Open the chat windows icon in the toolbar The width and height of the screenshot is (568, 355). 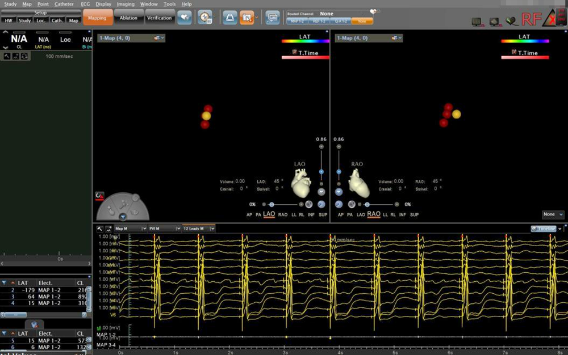tap(273, 18)
